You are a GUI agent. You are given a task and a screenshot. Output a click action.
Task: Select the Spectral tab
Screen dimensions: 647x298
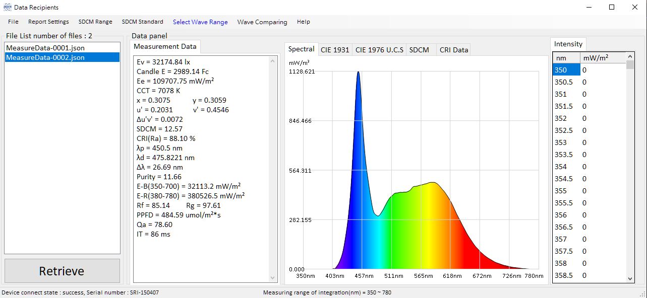coord(302,49)
